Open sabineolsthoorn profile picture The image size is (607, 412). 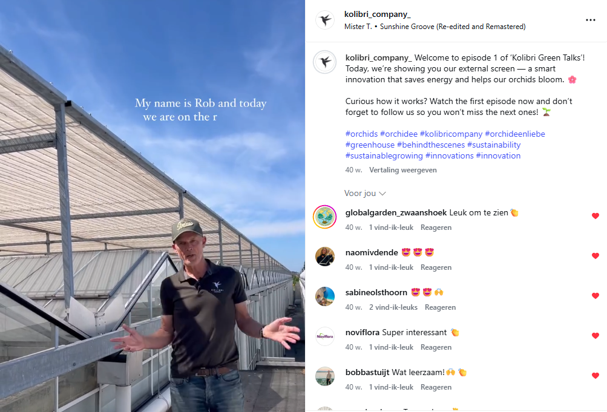[325, 296]
